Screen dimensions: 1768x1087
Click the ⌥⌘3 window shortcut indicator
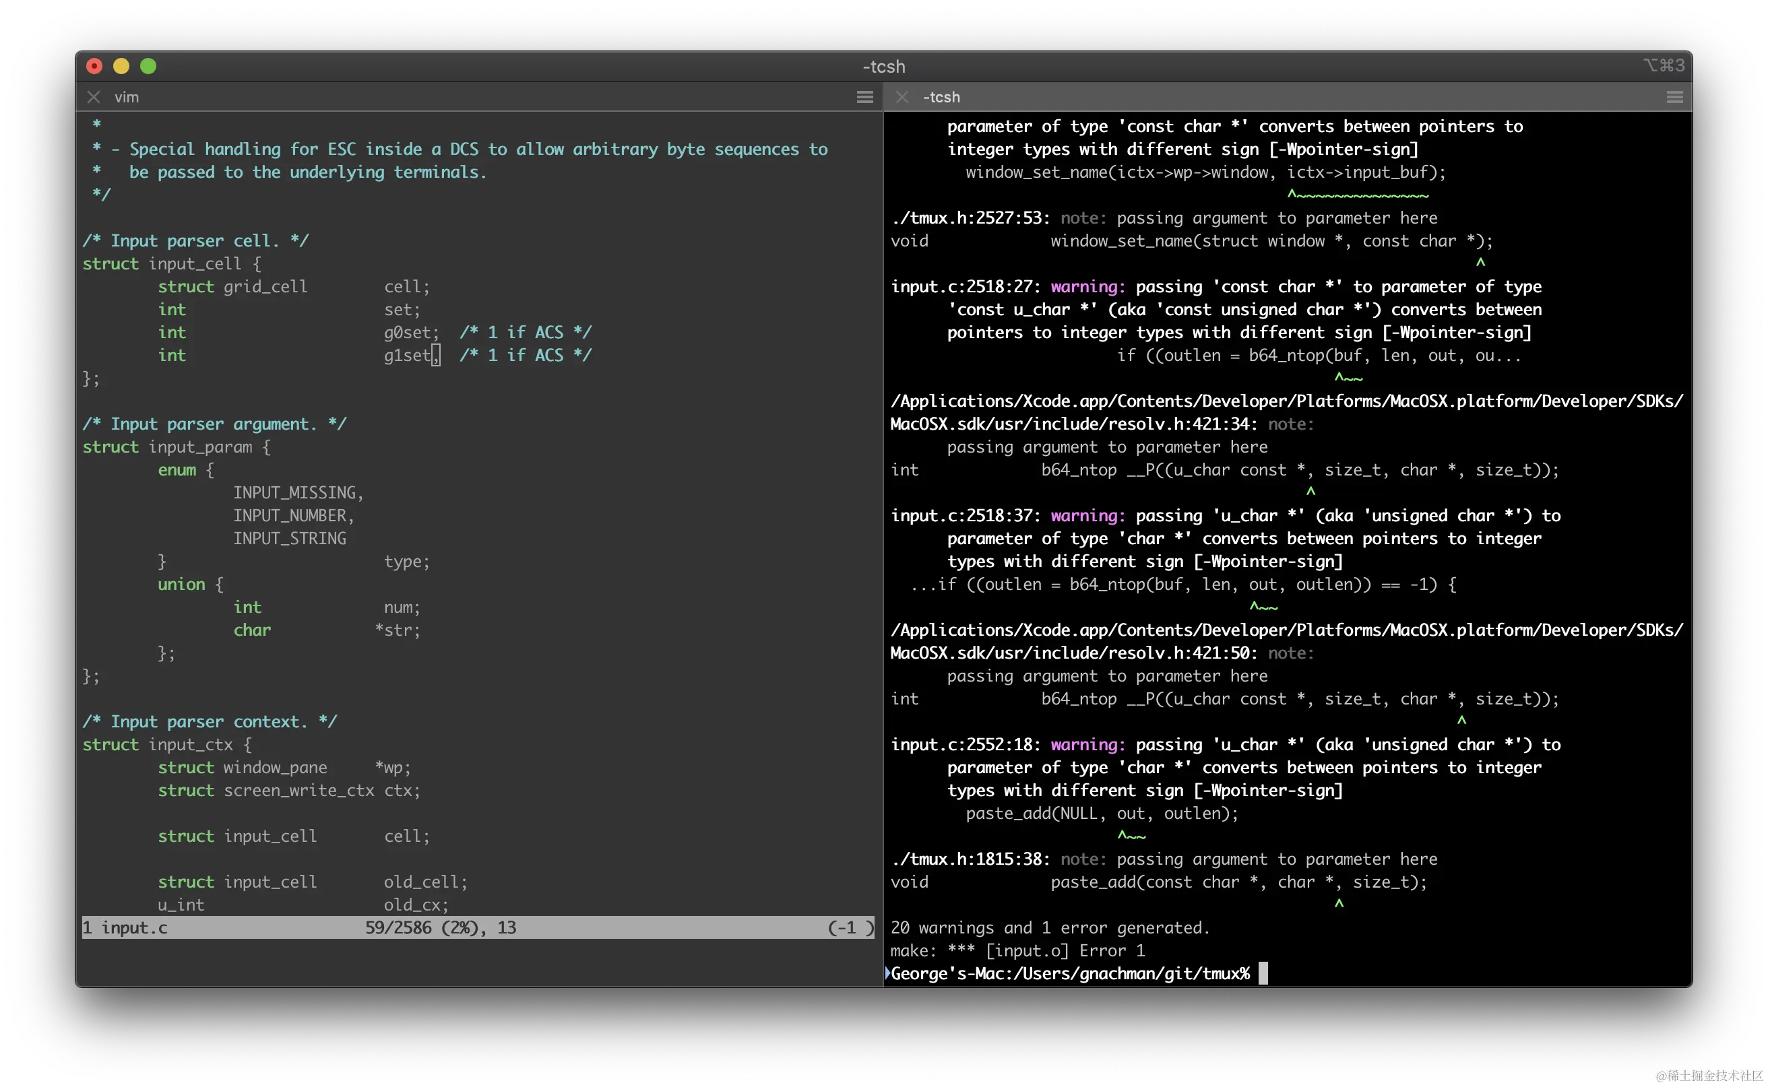(1664, 66)
